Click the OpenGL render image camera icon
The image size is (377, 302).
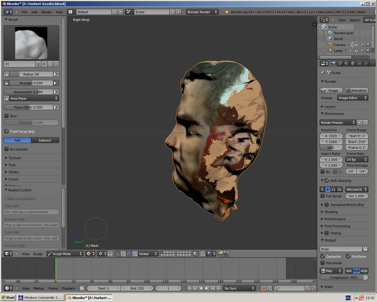click(220, 254)
